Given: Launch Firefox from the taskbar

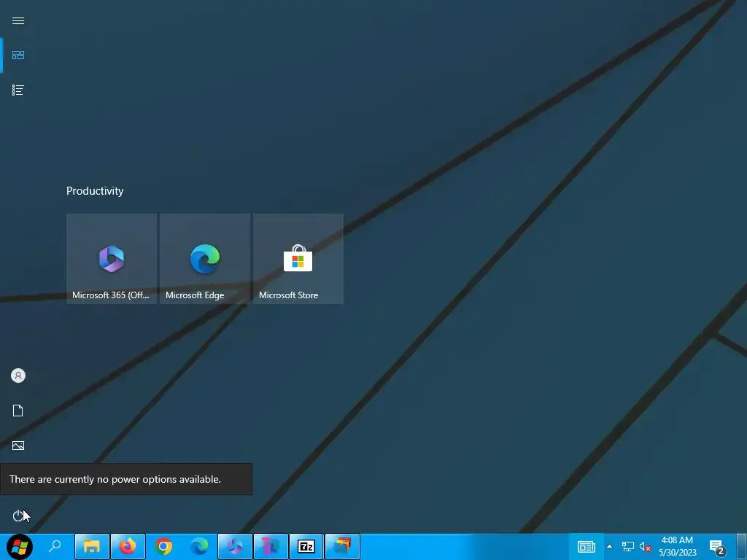Looking at the screenshot, I should coord(128,546).
